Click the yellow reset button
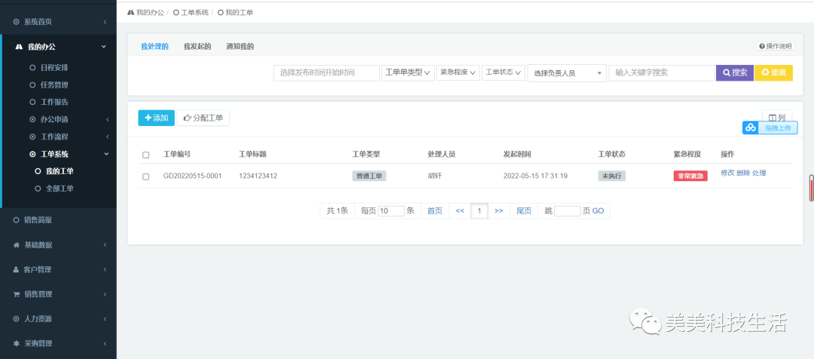 point(773,73)
